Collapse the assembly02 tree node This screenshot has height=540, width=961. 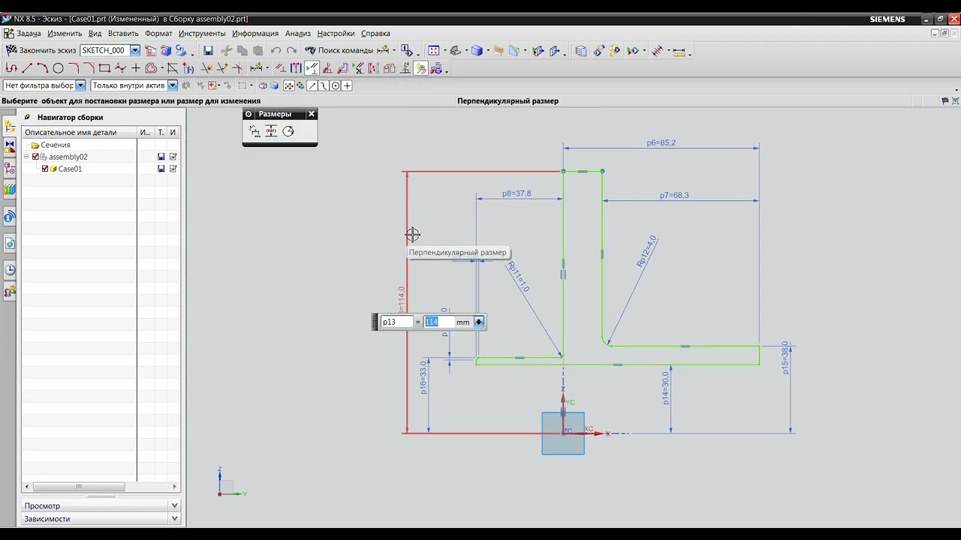(26, 157)
